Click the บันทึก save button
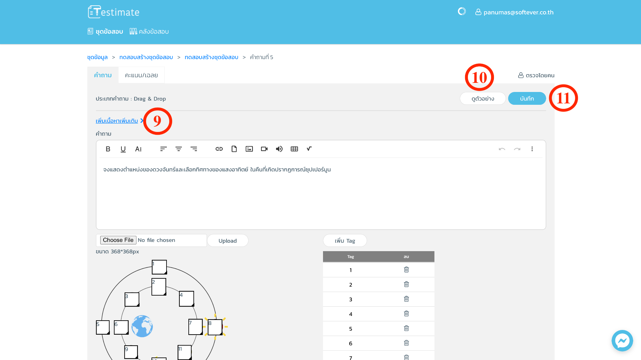641x360 pixels. point(527,99)
